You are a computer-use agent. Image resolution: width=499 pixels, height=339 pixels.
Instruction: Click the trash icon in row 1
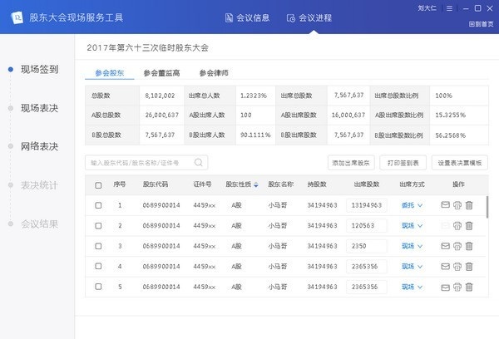[469, 205]
